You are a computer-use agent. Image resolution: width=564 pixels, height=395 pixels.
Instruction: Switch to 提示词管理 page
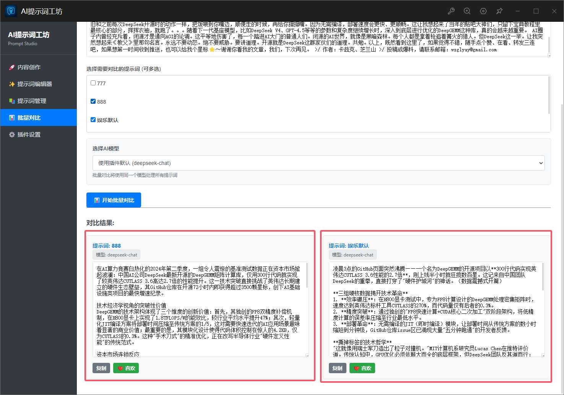tap(38, 101)
